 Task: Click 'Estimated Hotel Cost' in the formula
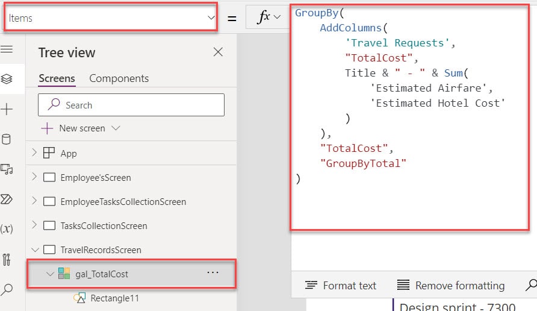(x=438, y=103)
